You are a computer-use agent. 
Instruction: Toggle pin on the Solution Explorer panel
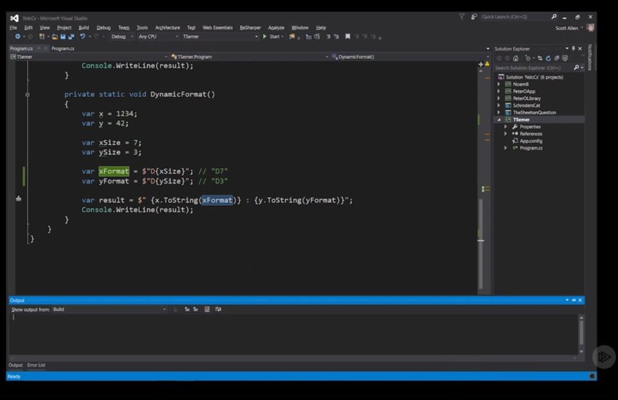tap(574, 49)
